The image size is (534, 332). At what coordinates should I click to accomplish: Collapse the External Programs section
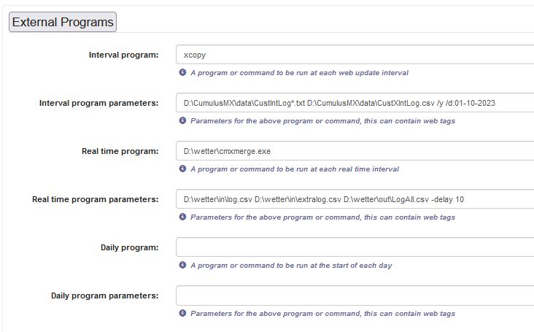(x=63, y=22)
